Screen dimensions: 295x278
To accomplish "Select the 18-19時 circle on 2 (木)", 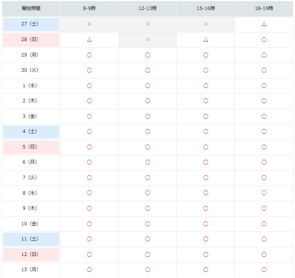I will click(x=264, y=101).
